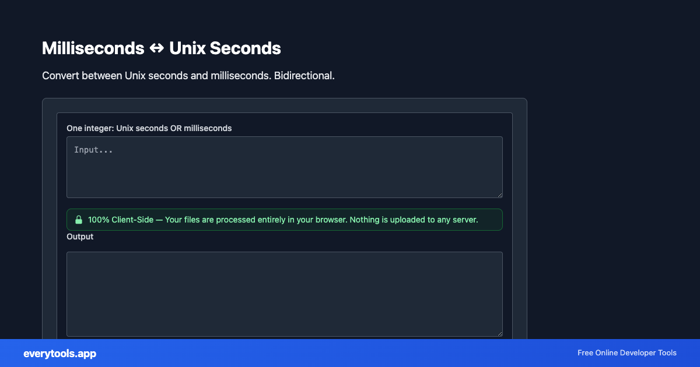The width and height of the screenshot is (700, 367).
Task: Click the dark page background outside the card
Action: pos(612,175)
